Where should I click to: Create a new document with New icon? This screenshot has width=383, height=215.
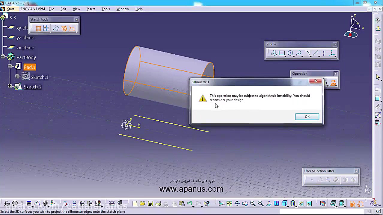135,204
